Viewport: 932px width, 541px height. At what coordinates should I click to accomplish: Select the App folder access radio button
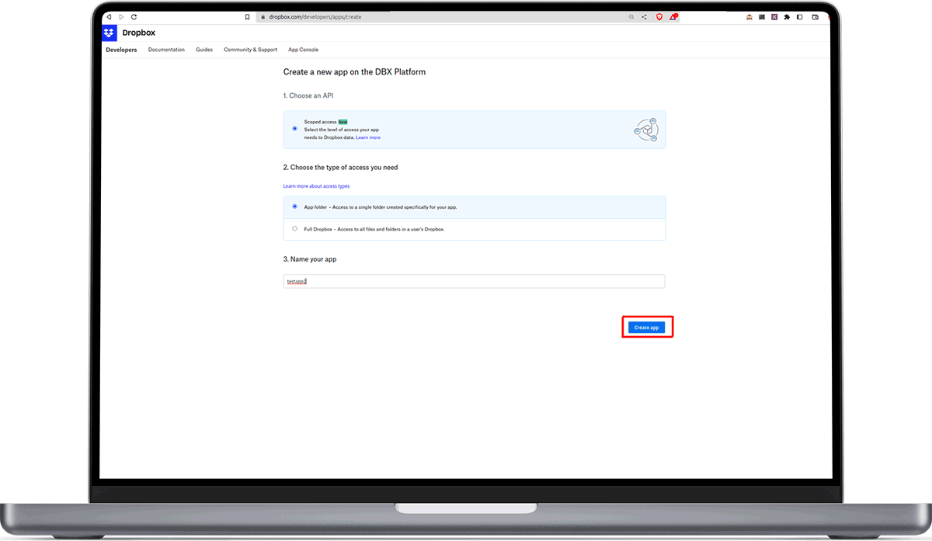(x=294, y=206)
